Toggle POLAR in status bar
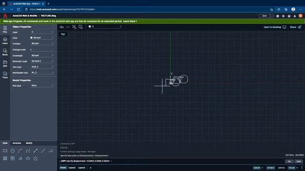305x171 pixels. point(292,168)
